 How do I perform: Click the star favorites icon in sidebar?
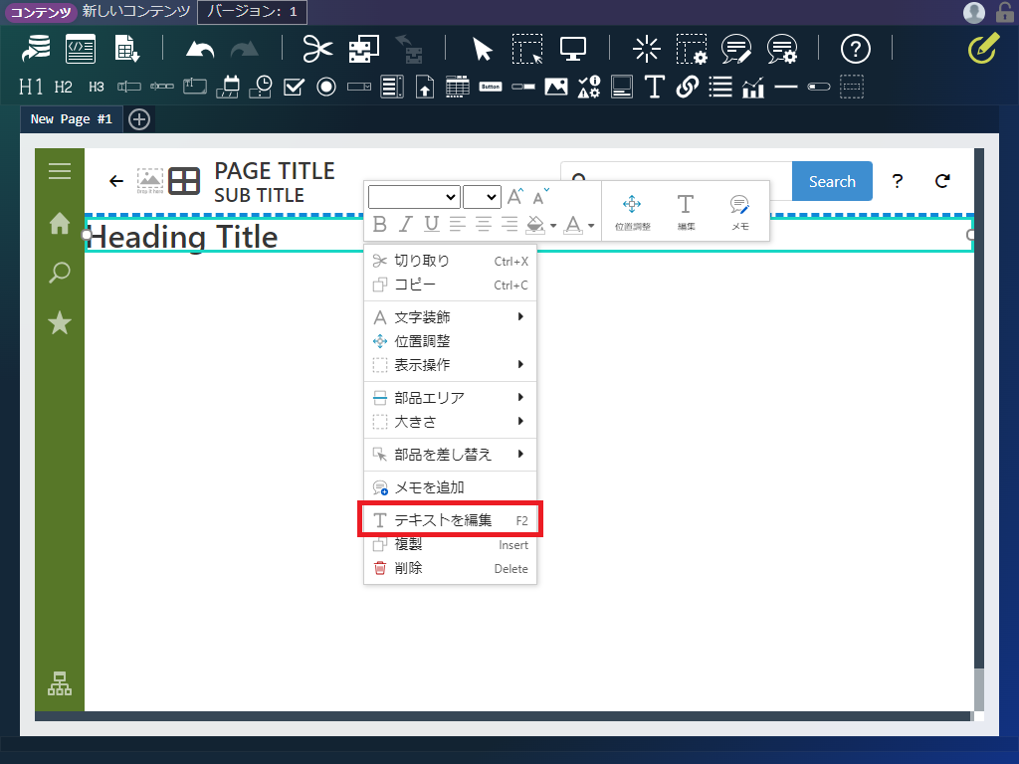pyautogui.click(x=60, y=322)
